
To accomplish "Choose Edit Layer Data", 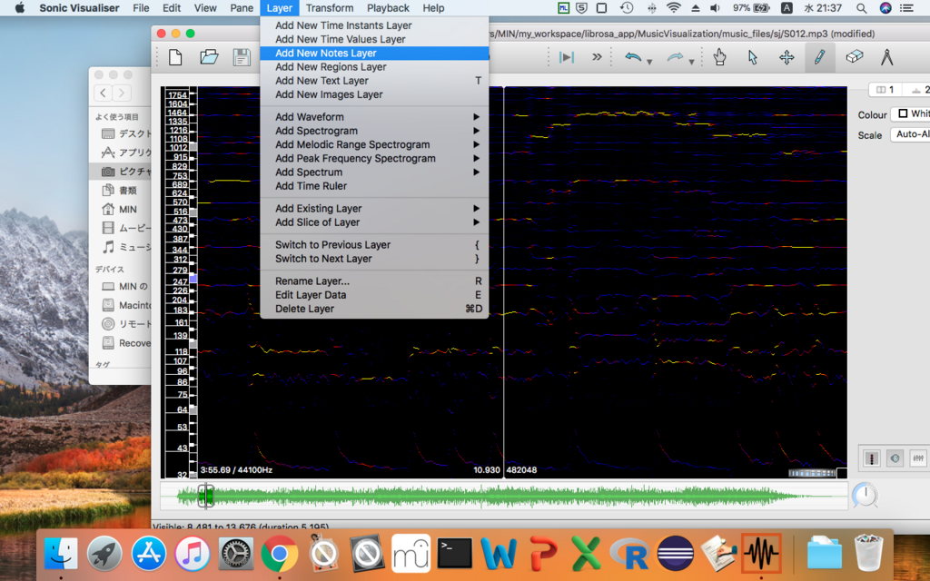I will [x=374, y=295].
